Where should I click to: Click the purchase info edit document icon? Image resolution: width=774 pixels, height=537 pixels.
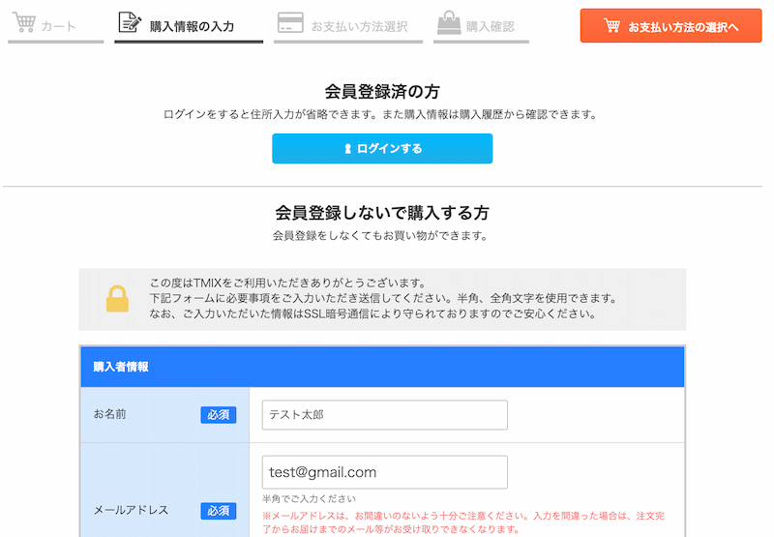(x=130, y=22)
